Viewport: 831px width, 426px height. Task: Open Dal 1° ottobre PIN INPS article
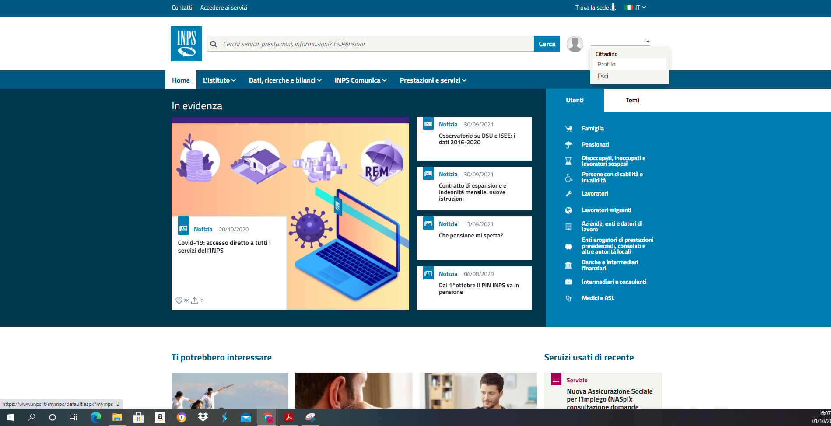[479, 289]
